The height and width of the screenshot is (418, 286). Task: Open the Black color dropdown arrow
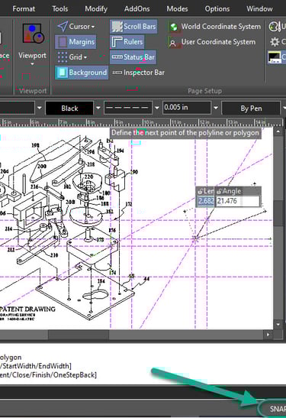pos(98,108)
